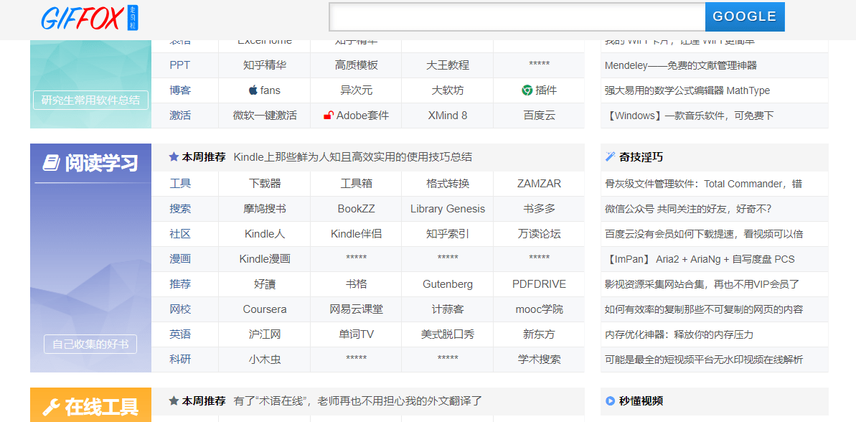Open the 下载器 link
Viewport: 856px width, 422px height.
tap(265, 184)
